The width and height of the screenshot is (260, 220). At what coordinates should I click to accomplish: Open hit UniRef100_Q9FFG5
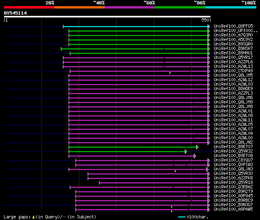[x=233, y=26]
